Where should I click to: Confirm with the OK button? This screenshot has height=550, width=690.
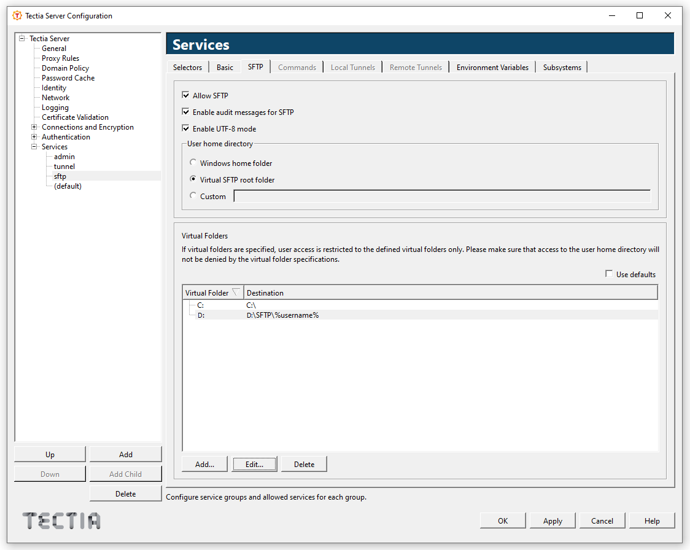(x=503, y=521)
